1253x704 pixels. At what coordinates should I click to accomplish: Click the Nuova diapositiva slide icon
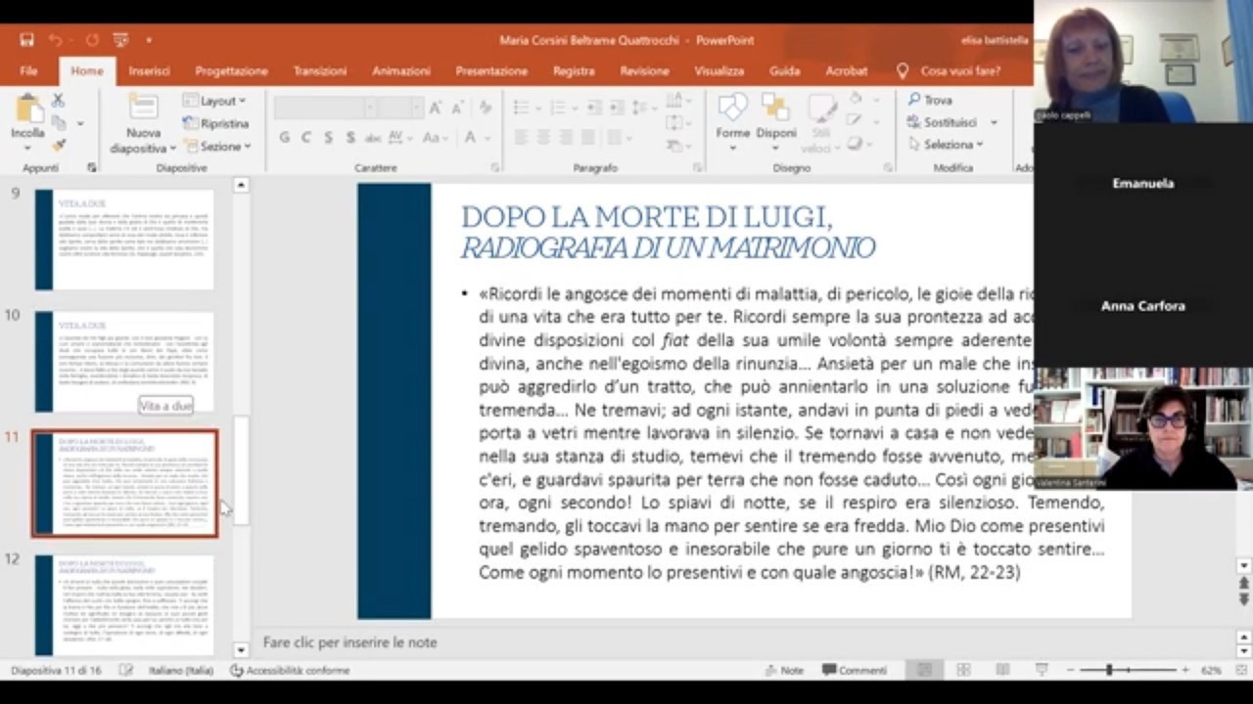pos(143,108)
